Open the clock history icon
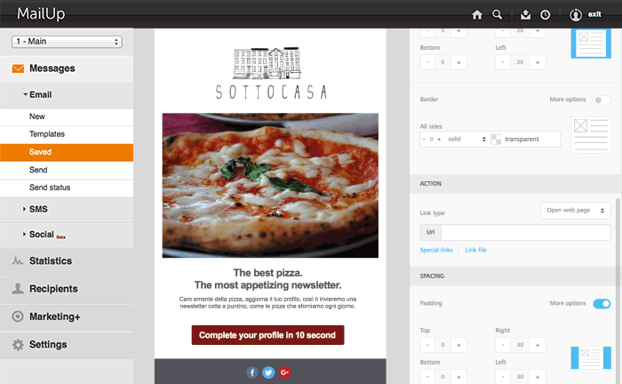Viewport: 622px width, 384px height. click(545, 14)
